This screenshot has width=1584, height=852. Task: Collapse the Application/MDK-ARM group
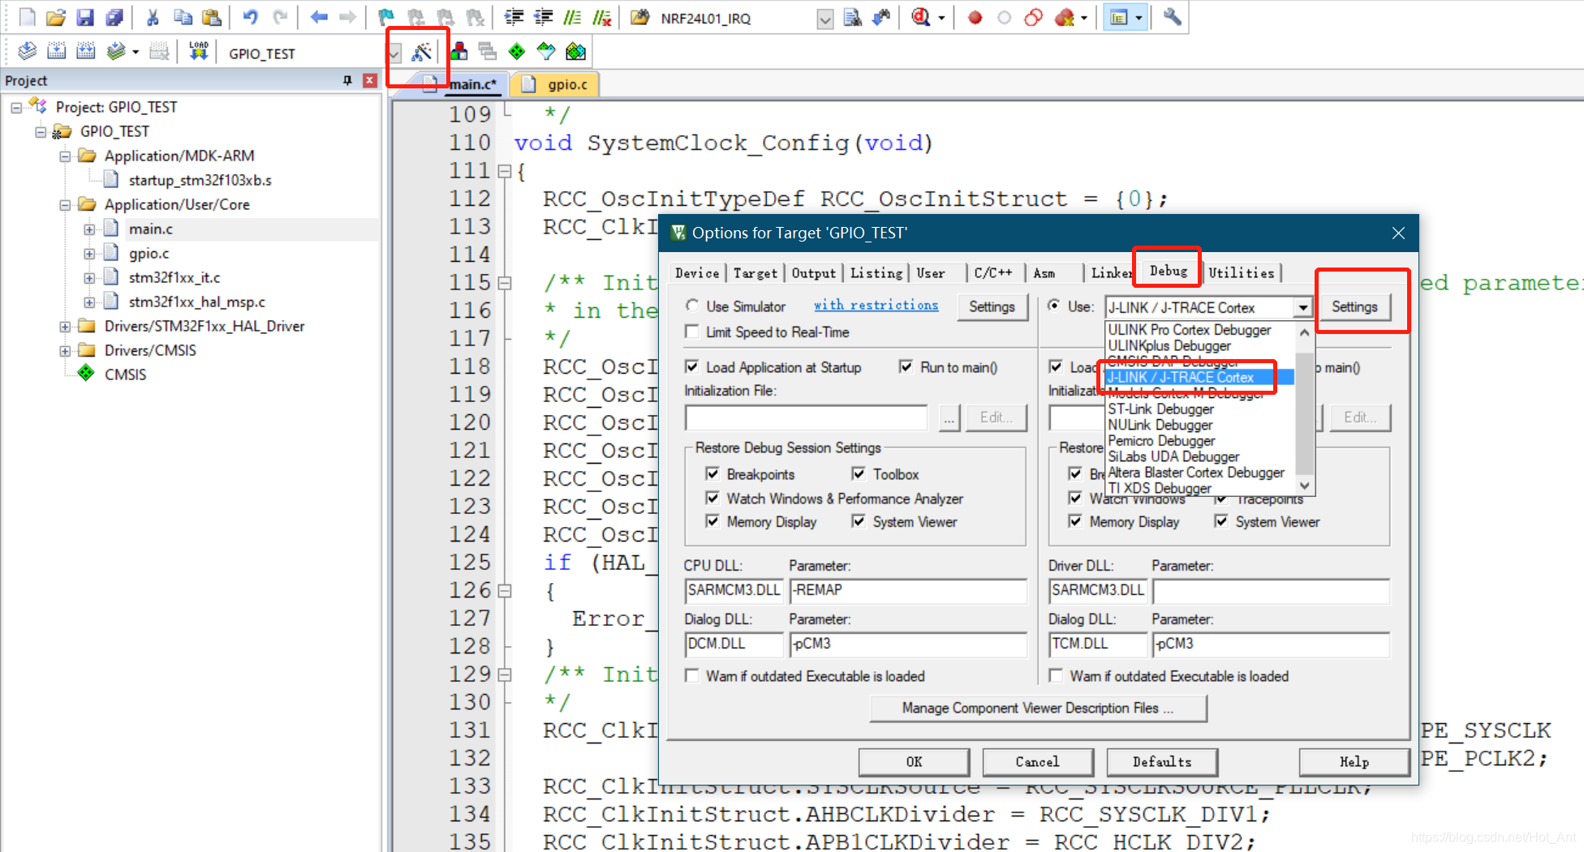tap(65, 156)
